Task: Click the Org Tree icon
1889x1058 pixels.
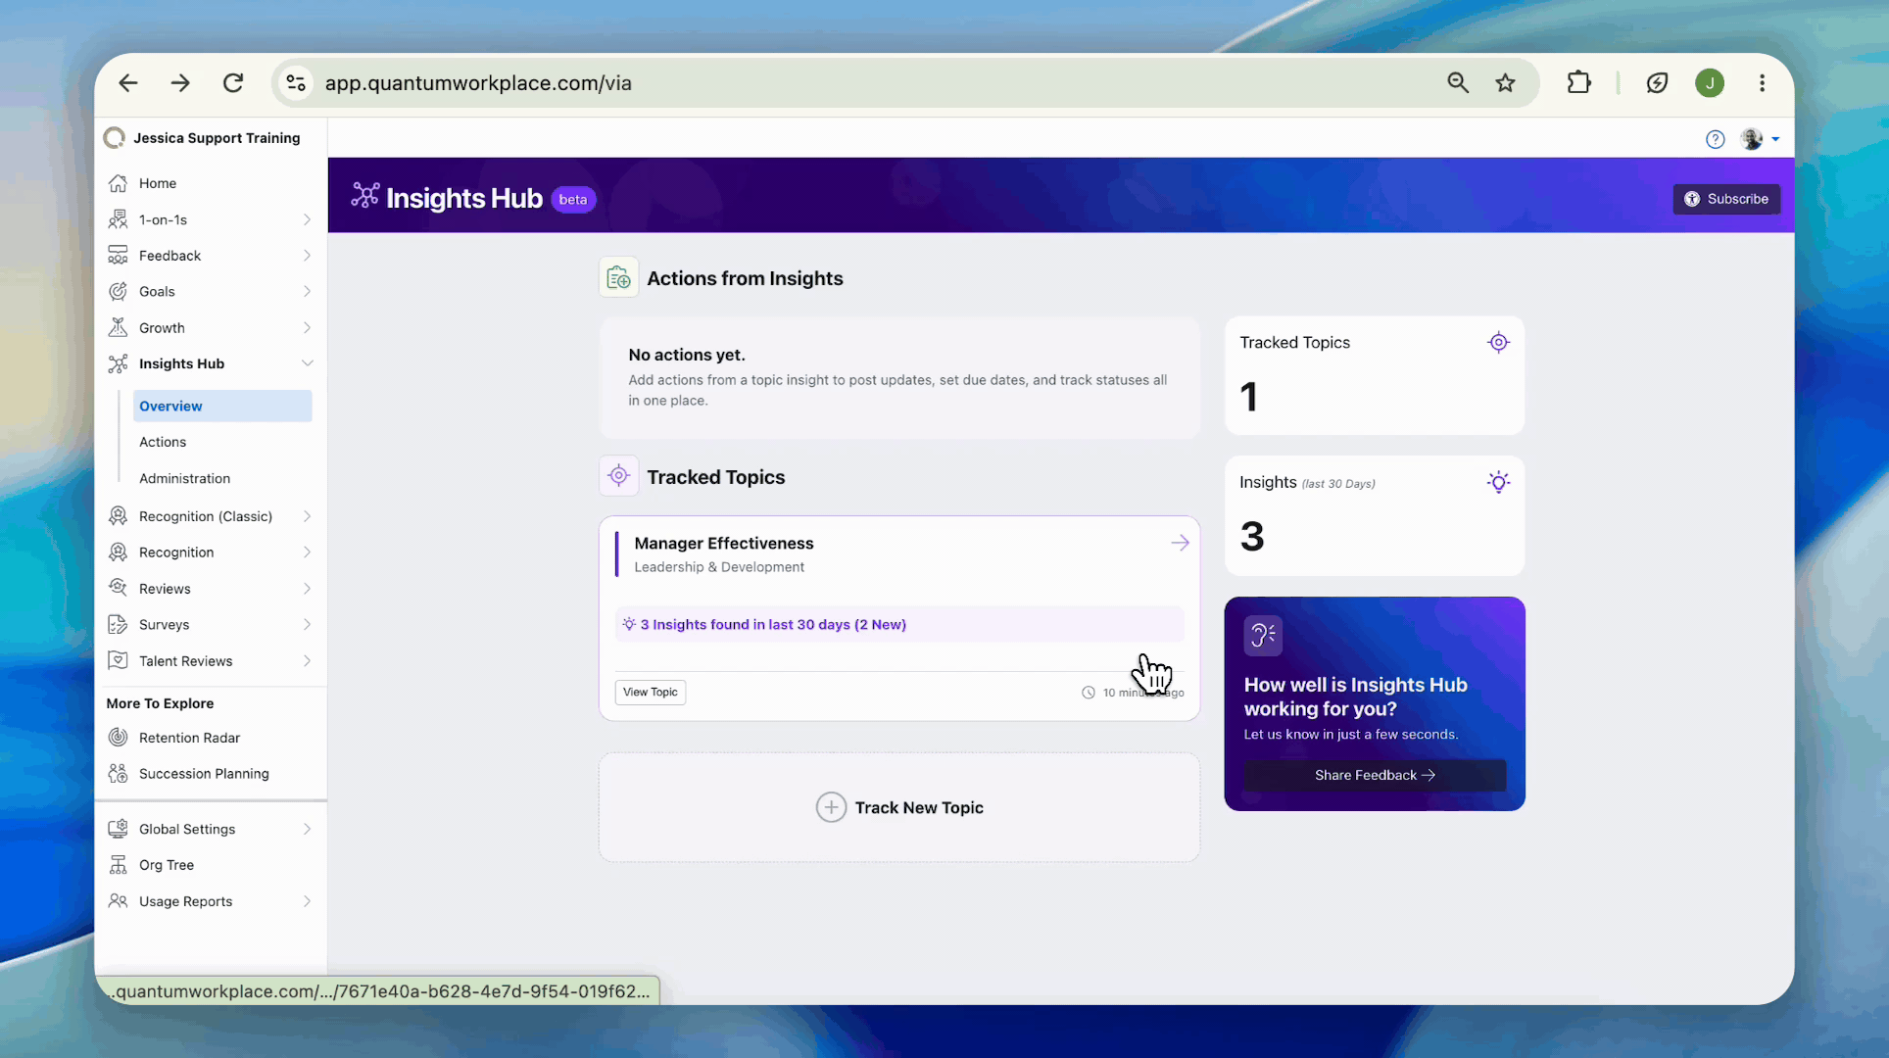Action: (x=118, y=865)
